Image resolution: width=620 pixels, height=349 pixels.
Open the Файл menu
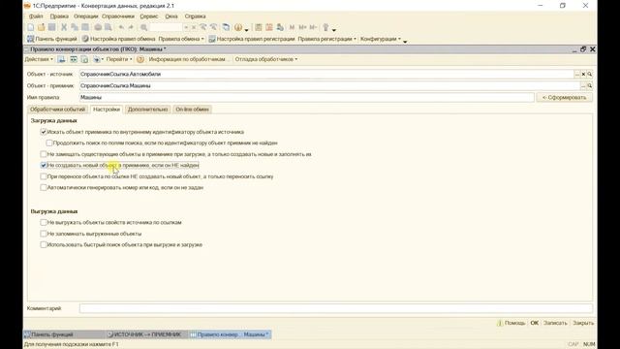[x=36, y=16]
